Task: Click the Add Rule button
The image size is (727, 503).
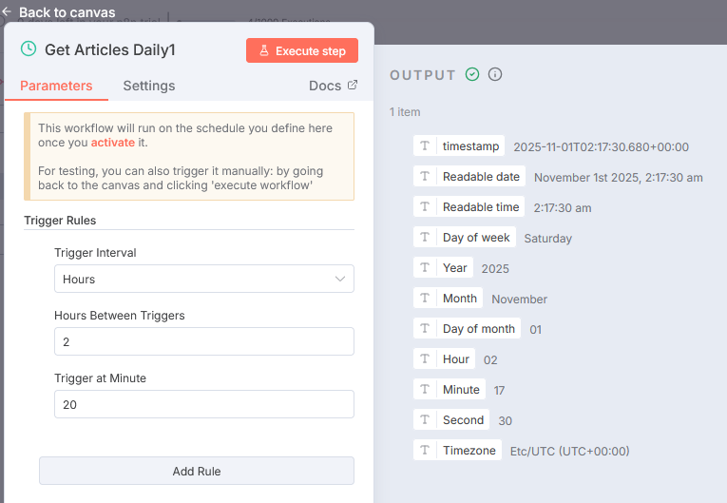Action: click(x=197, y=471)
